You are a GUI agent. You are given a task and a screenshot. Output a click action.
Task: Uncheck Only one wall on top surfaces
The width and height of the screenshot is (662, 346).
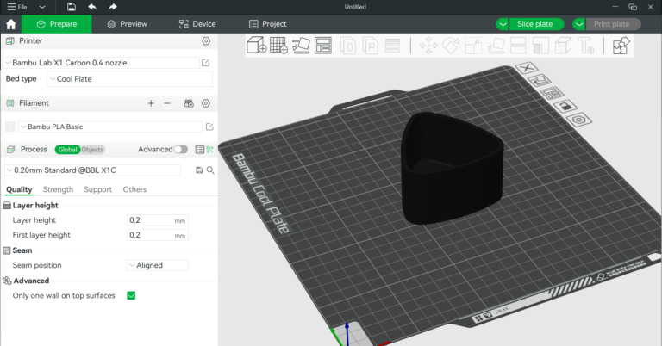point(131,295)
